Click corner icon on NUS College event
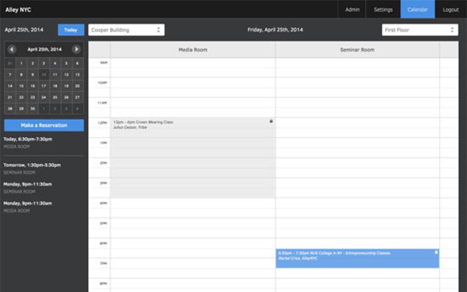Screen dimensions: 467x292 (x=436, y=252)
